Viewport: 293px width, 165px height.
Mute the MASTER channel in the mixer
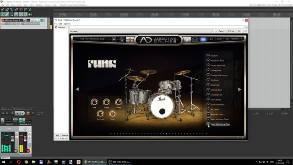tap(16, 133)
